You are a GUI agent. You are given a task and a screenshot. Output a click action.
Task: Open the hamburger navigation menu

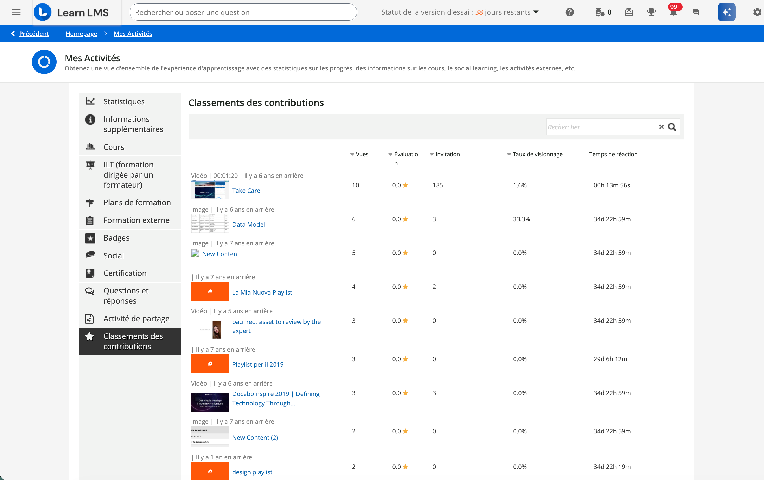[x=16, y=12]
